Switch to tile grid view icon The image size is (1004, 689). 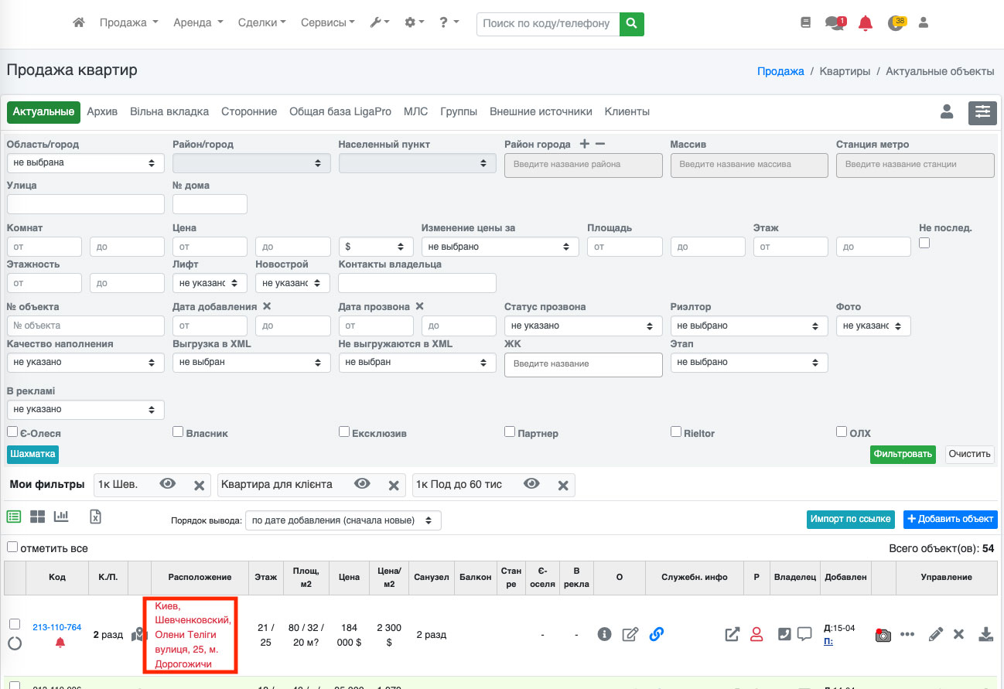[x=37, y=517]
